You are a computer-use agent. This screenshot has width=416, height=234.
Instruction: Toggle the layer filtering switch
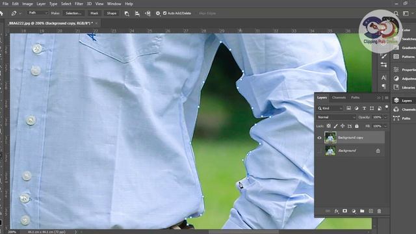click(x=387, y=107)
